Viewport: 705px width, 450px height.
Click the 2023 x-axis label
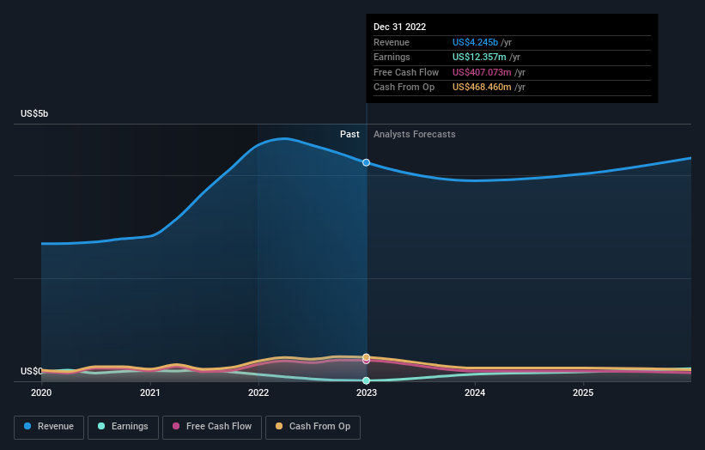tap(367, 393)
